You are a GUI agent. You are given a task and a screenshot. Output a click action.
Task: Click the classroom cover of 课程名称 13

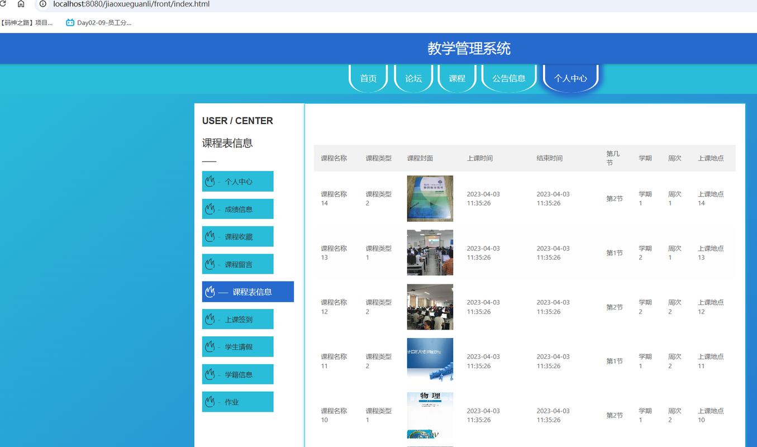pyautogui.click(x=430, y=253)
